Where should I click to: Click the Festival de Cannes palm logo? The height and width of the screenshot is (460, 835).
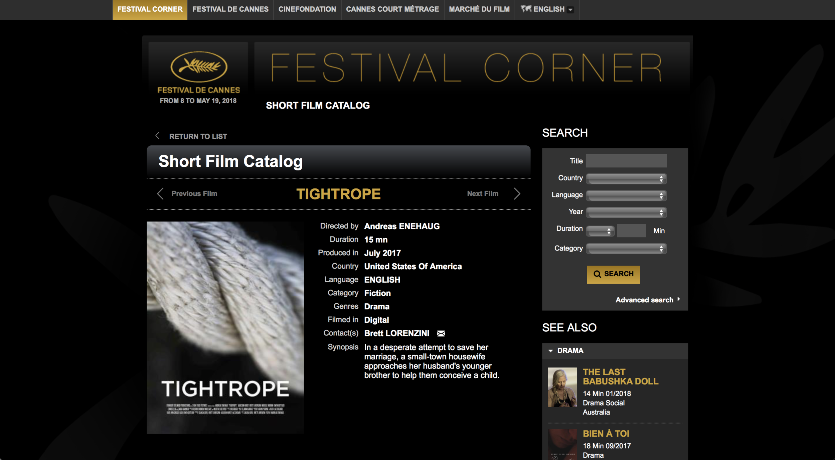[x=199, y=67]
